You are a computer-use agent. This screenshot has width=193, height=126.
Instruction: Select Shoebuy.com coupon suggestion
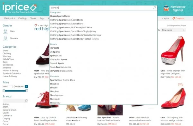tap(57, 95)
